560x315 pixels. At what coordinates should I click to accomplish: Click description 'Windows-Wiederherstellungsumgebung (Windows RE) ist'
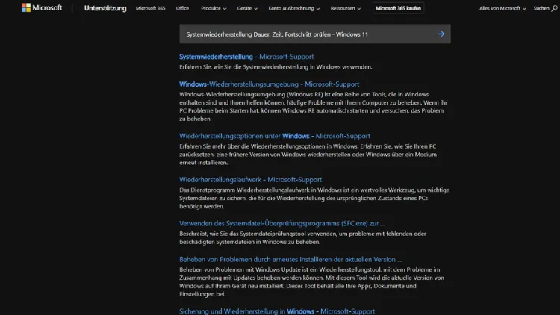(313, 107)
